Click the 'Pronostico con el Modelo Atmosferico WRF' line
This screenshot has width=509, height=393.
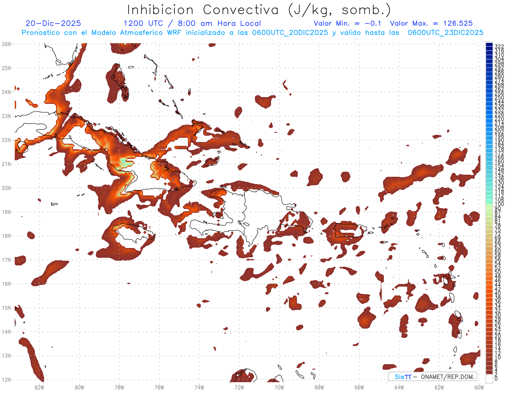coord(252,33)
